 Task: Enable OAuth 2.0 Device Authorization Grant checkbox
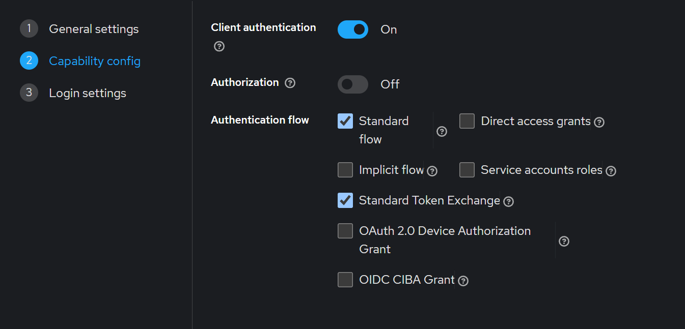[345, 231]
